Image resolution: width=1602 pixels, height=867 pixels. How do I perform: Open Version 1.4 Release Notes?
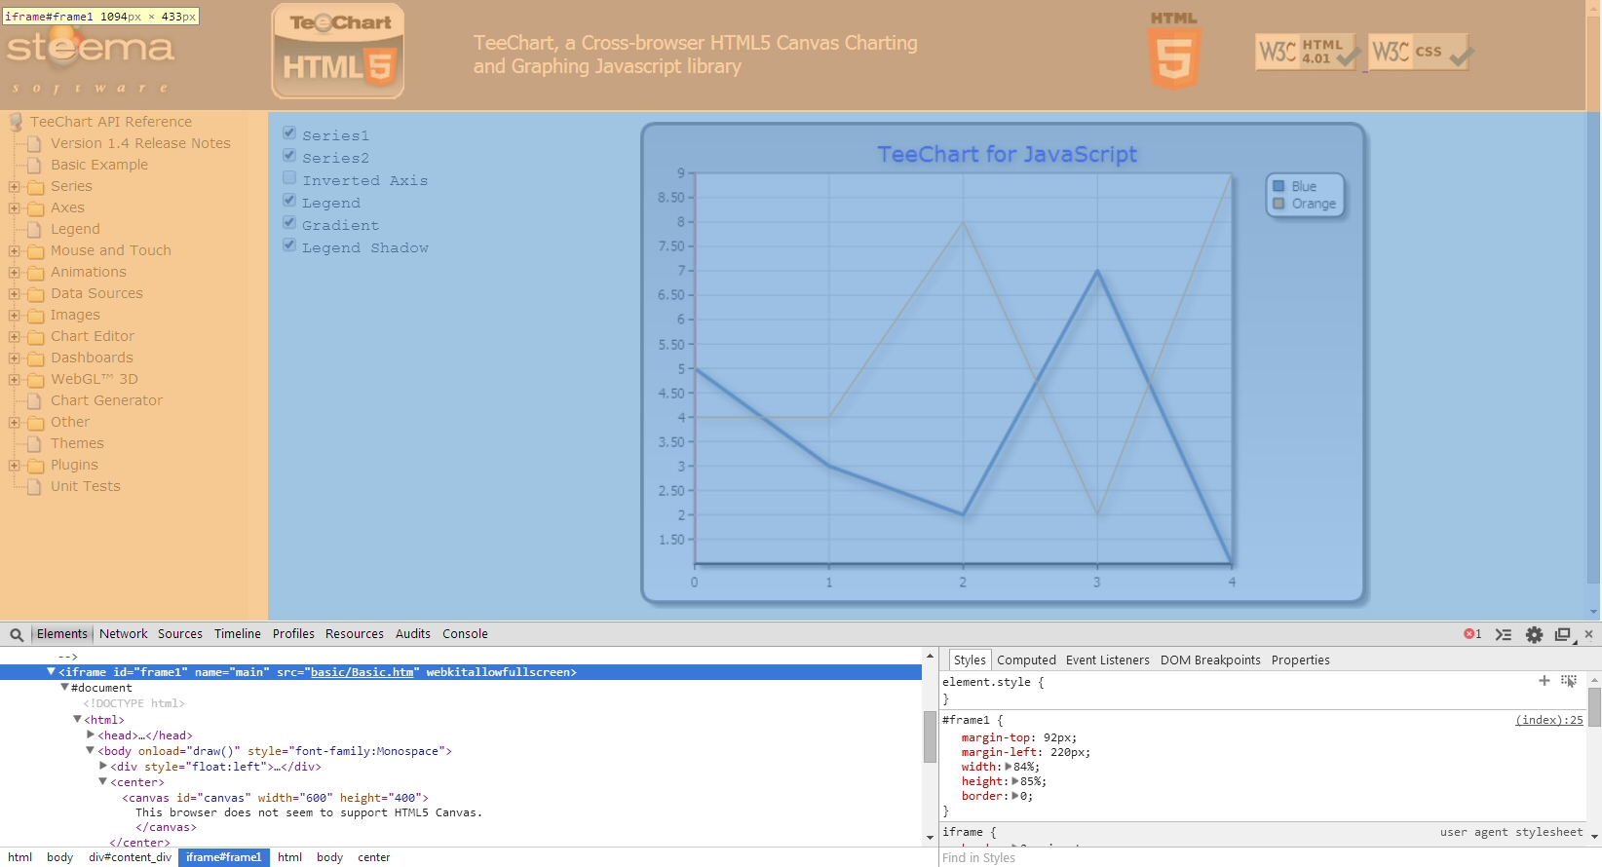(x=140, y=143)
